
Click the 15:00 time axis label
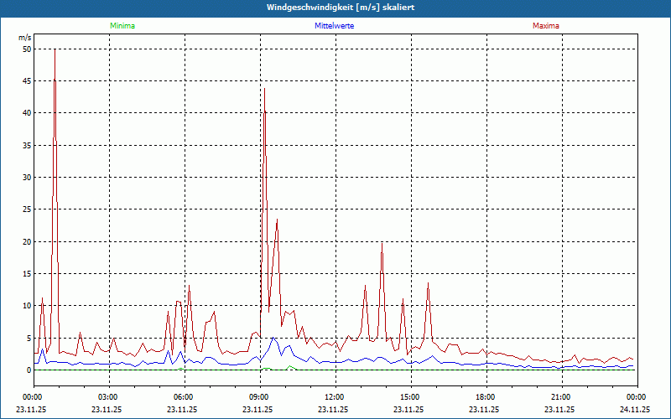(410, 397)
